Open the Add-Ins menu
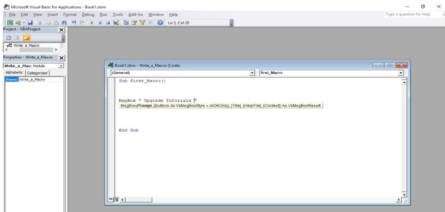Image resolution: width=445 pixels, height=212 pixels. (135, 14)
